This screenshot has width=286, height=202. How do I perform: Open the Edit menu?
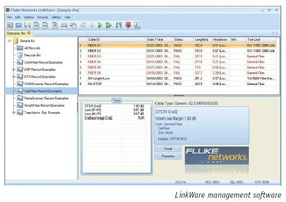[18, 18]
